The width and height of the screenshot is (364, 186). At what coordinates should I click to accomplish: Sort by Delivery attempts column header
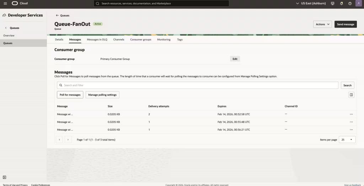point(159,106)
